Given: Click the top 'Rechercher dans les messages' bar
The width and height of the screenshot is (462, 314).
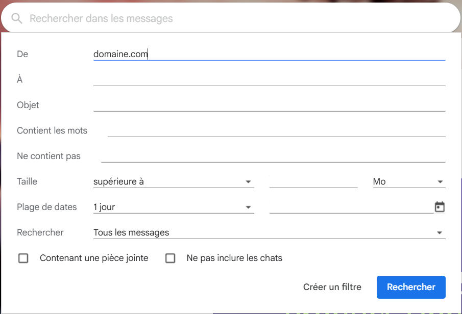Looking at the screenshot, I should coord(204,17).
